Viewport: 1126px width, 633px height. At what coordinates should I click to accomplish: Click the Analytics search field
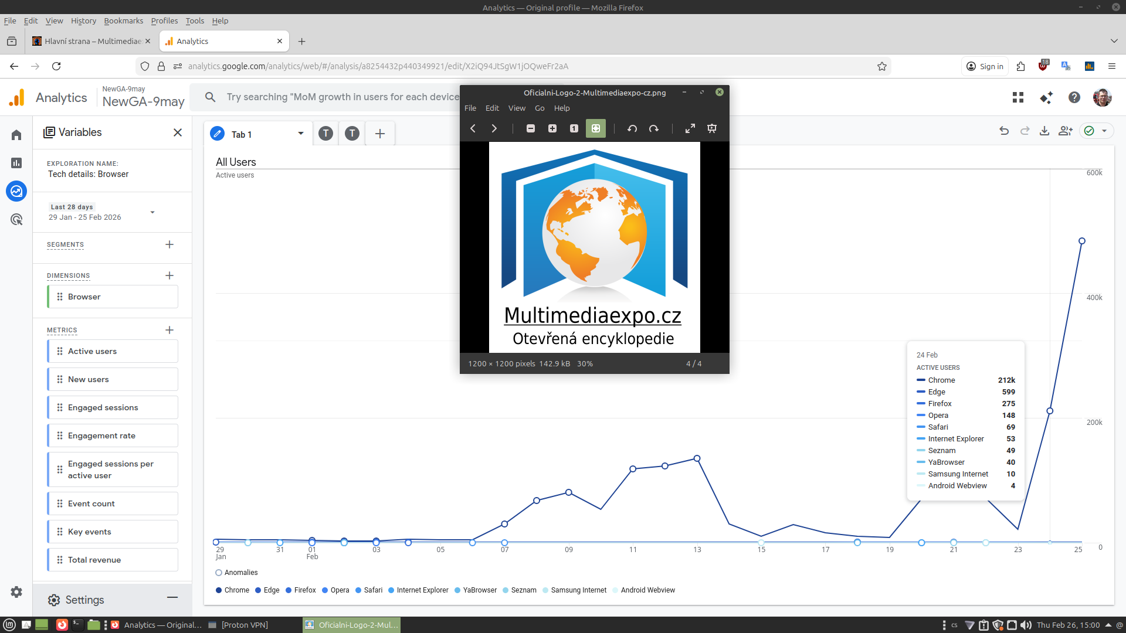tap(340, 97)
